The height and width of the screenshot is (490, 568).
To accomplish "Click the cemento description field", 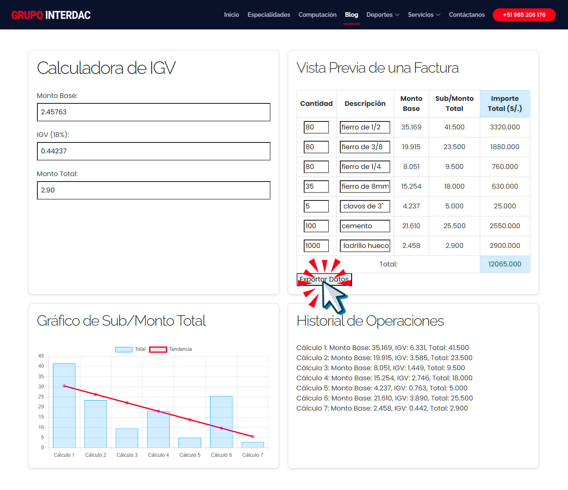I will click(365, 226).
